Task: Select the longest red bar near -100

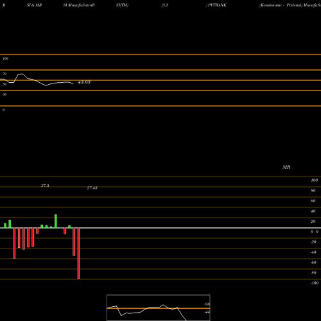Action: point(78,253)
